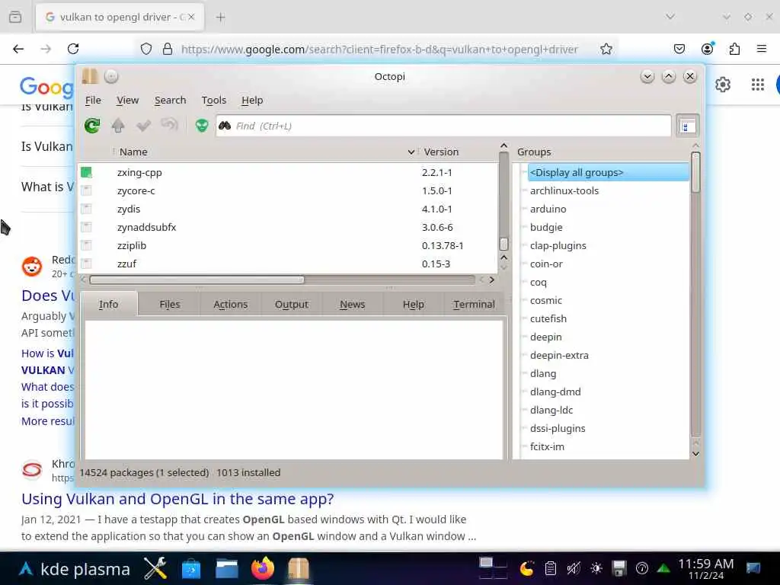Select the Info tab
The height and width of the screenshot is (585, 780).
[108, 304]
